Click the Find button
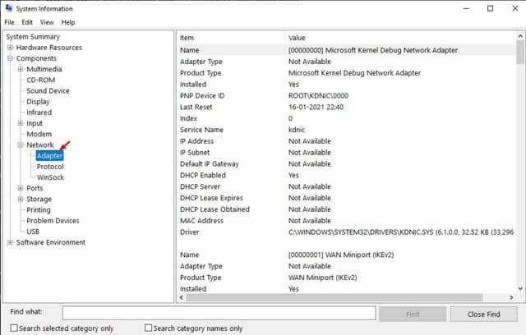This screenshot has width=526, height=335. (x=413, y=314)
